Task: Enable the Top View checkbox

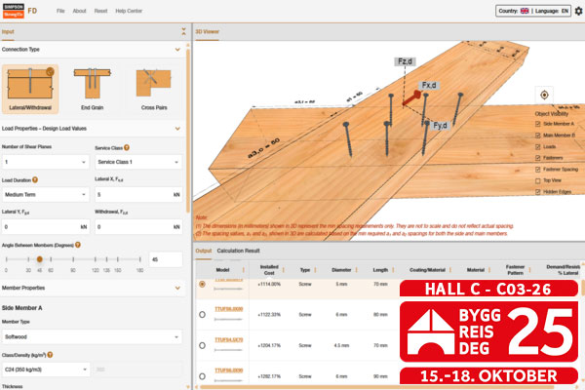Action: click(x=539, y=180)
